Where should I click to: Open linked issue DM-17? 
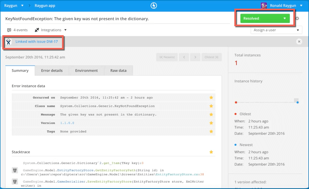(x=37, y=42)
